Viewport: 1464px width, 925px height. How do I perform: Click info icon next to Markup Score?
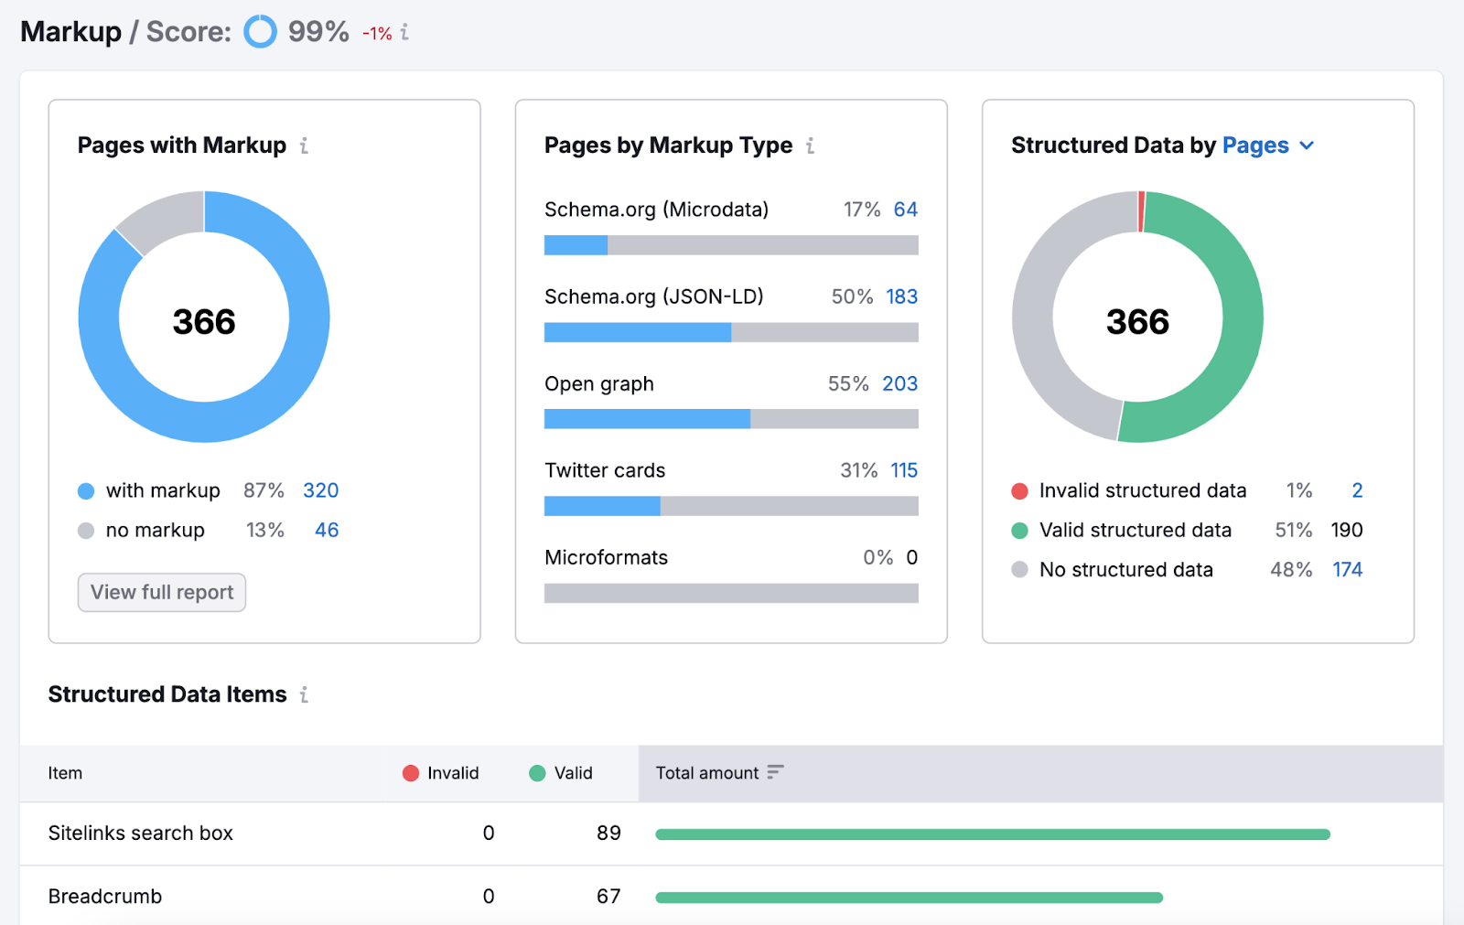point(404,33)
